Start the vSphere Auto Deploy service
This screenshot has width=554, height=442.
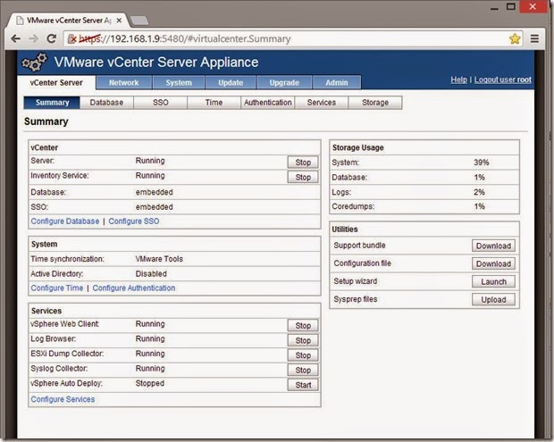[x=303, y=385]
